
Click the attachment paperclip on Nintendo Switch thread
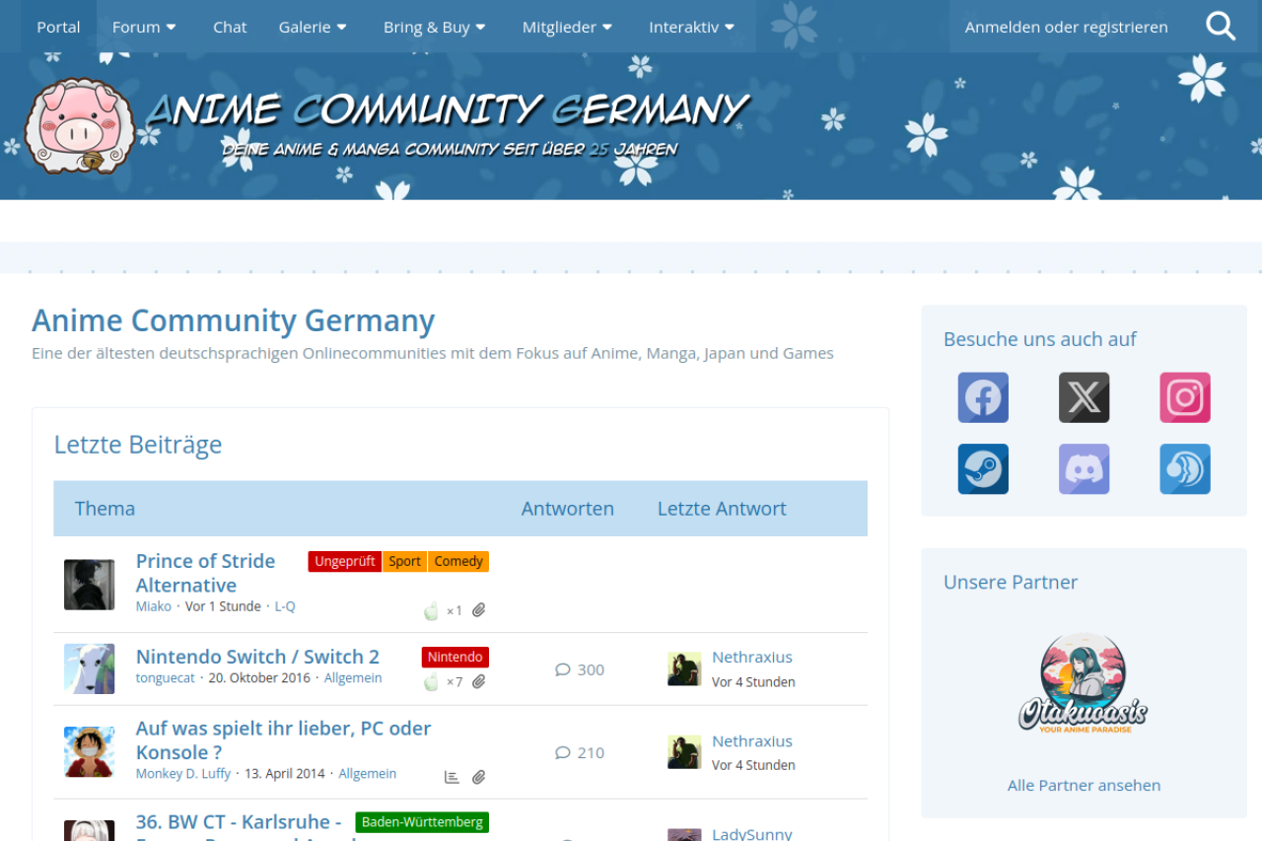(479, 681)
